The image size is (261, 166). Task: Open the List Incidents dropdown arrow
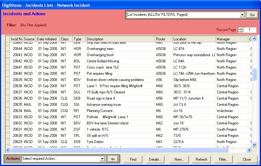[x=242, y=15]
